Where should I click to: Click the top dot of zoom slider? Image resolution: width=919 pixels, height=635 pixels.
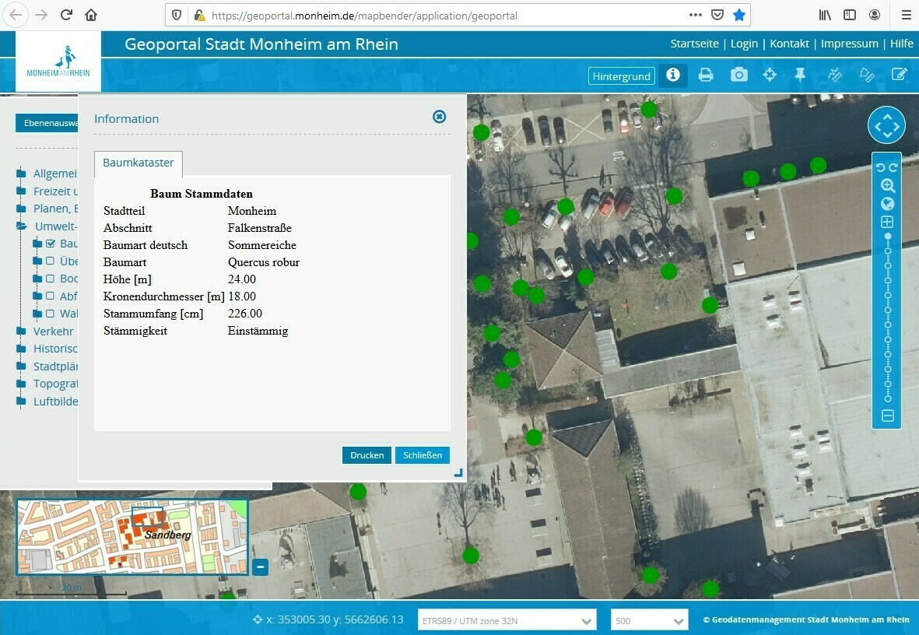[888, 236]
